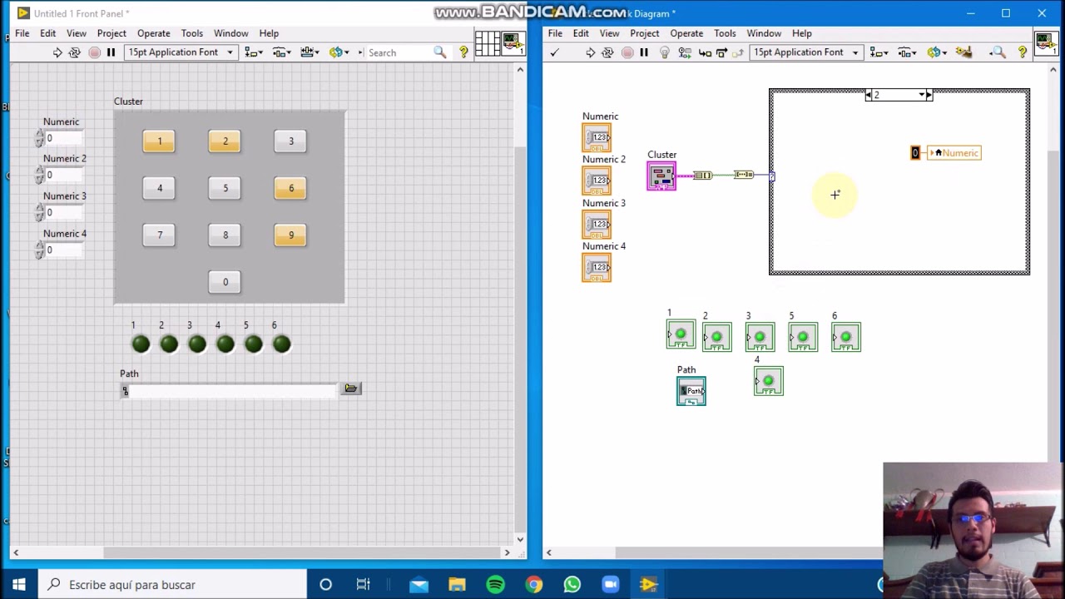
Task: Click the Numeric local variable node
Action: (954, 153)
